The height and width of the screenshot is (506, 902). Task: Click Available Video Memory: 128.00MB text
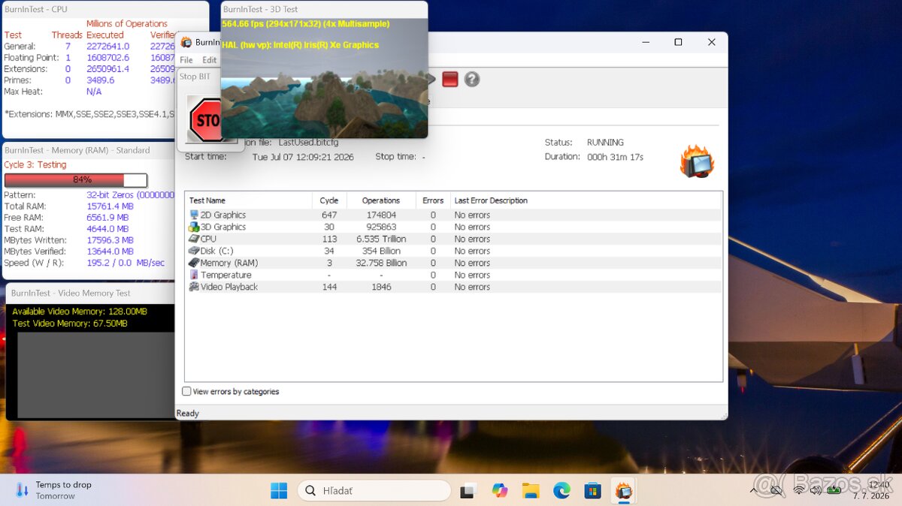(x=80, y=312)
